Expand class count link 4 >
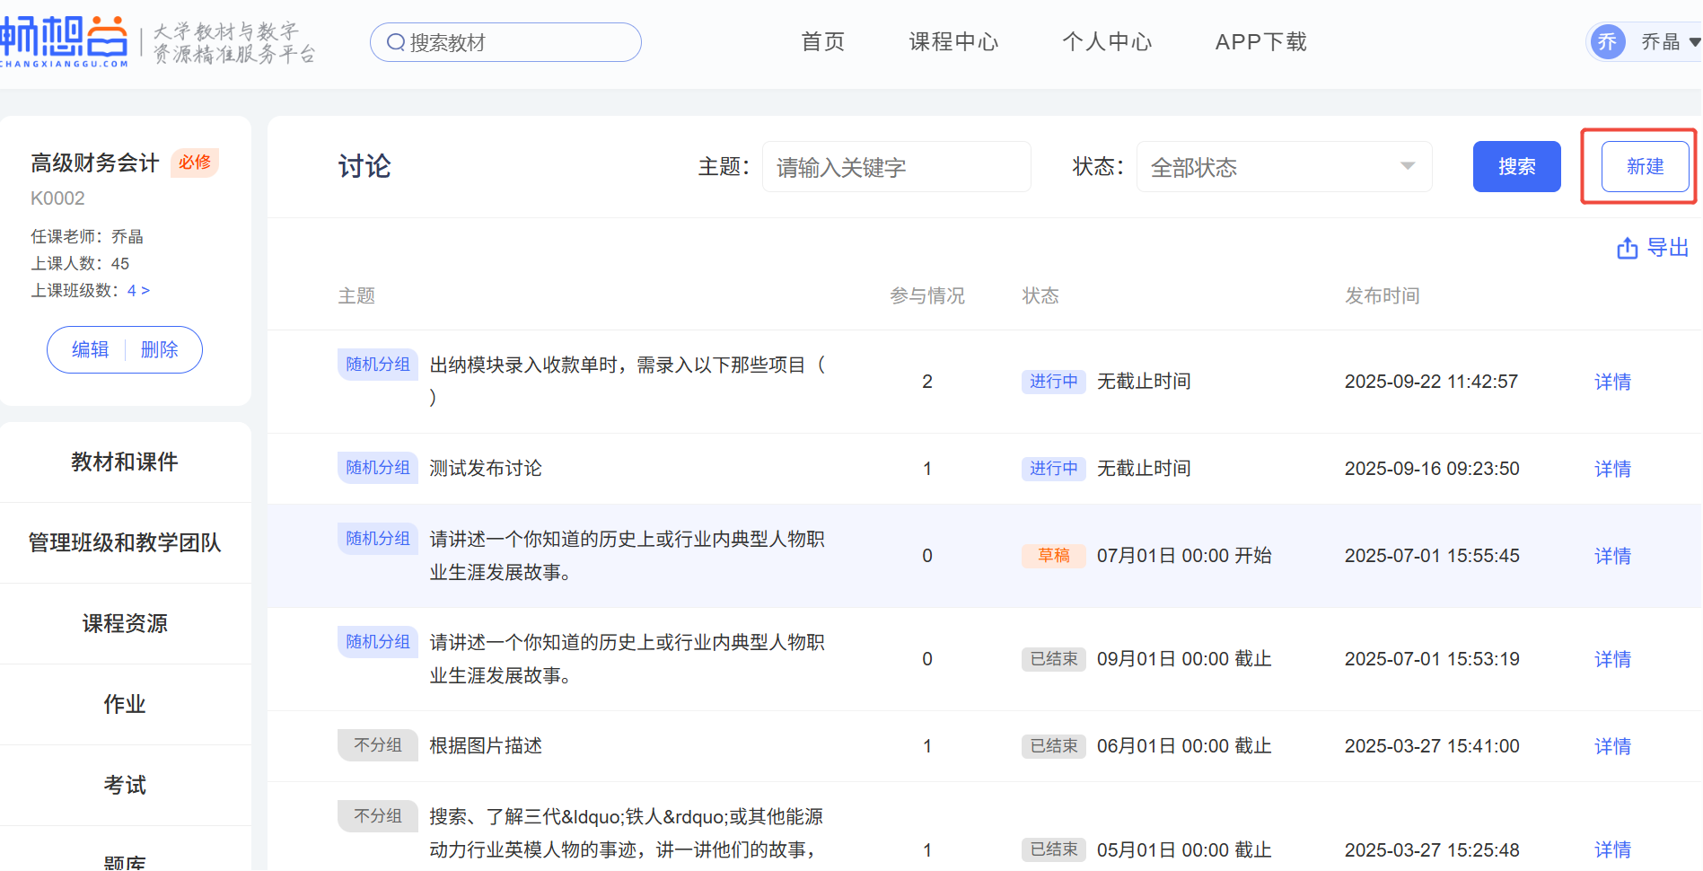Image resolution: width=1703 pixels, height=871 pixels. [138, 291]
